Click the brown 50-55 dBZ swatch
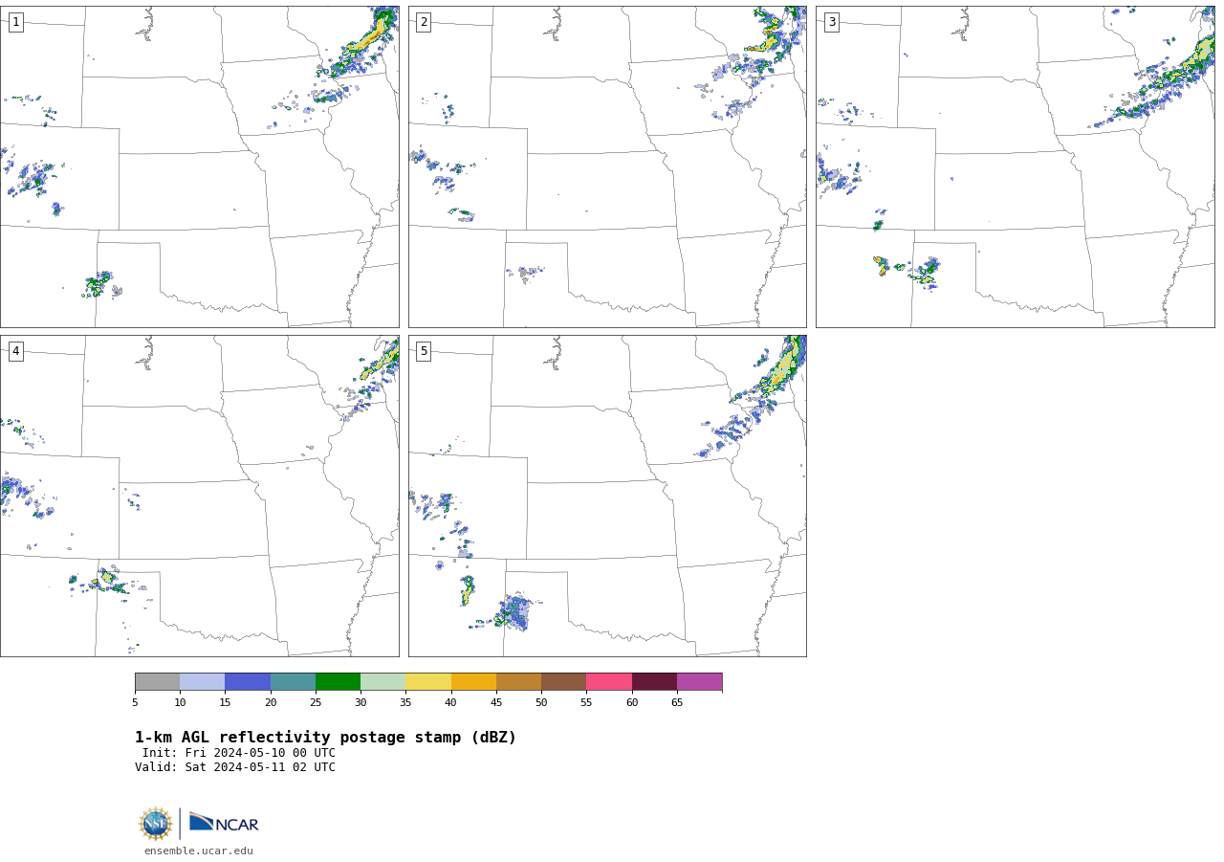The image size is (1224, 862). pos(563,682)
